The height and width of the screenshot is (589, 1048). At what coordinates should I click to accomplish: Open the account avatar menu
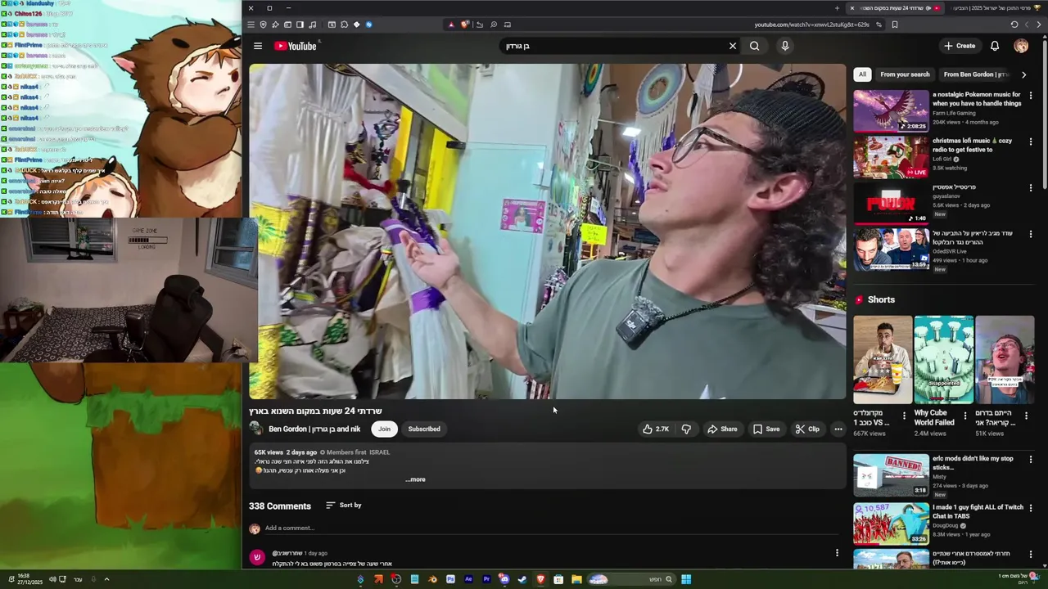tap(1021, 46)
